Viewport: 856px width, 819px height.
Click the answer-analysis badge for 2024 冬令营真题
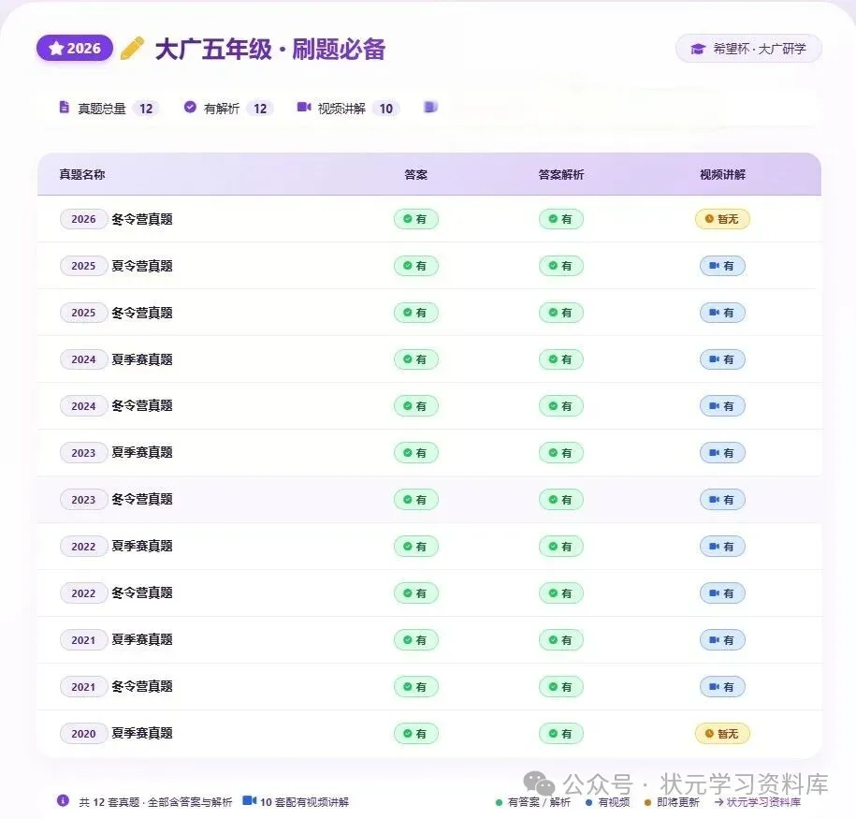pos(561,406)
